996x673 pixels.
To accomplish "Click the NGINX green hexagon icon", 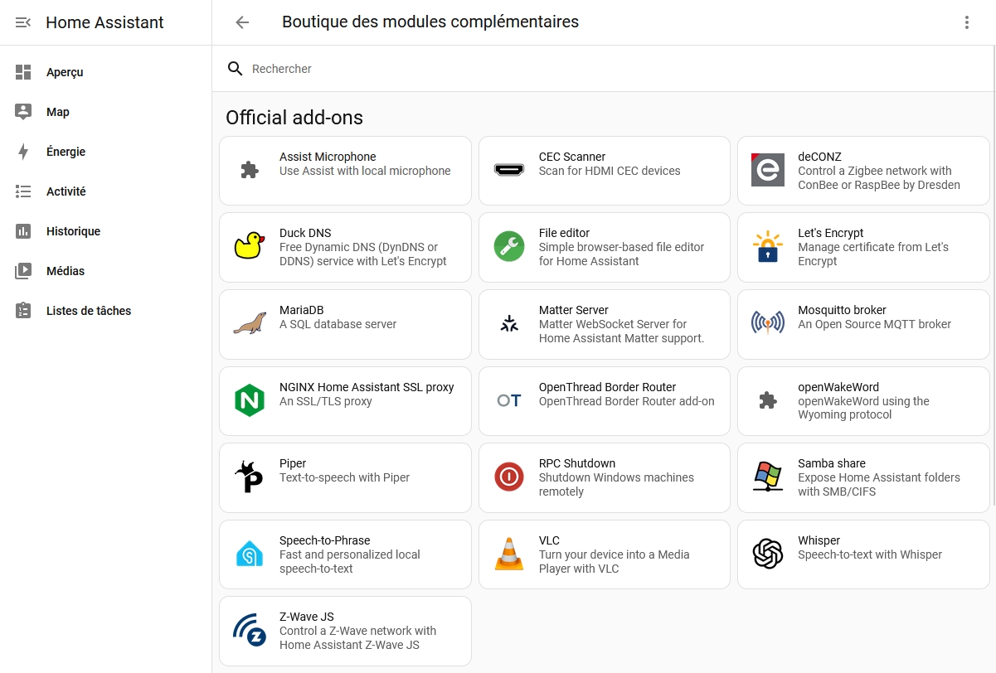I will [249, 400].
